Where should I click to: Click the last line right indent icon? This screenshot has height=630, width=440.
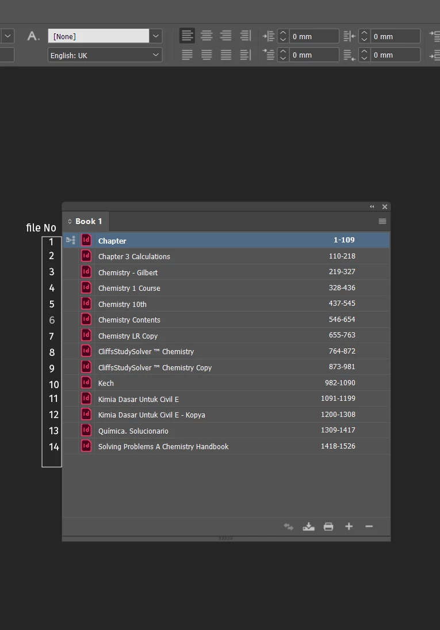tap(349, 55)
